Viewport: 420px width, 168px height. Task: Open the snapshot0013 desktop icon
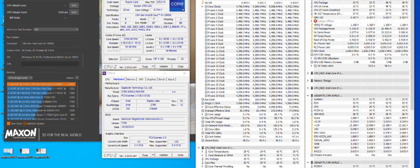point(25,151)
